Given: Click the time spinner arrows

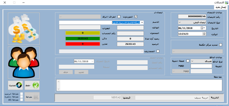Looking at the screenshot, I should (x=204, y=34).
